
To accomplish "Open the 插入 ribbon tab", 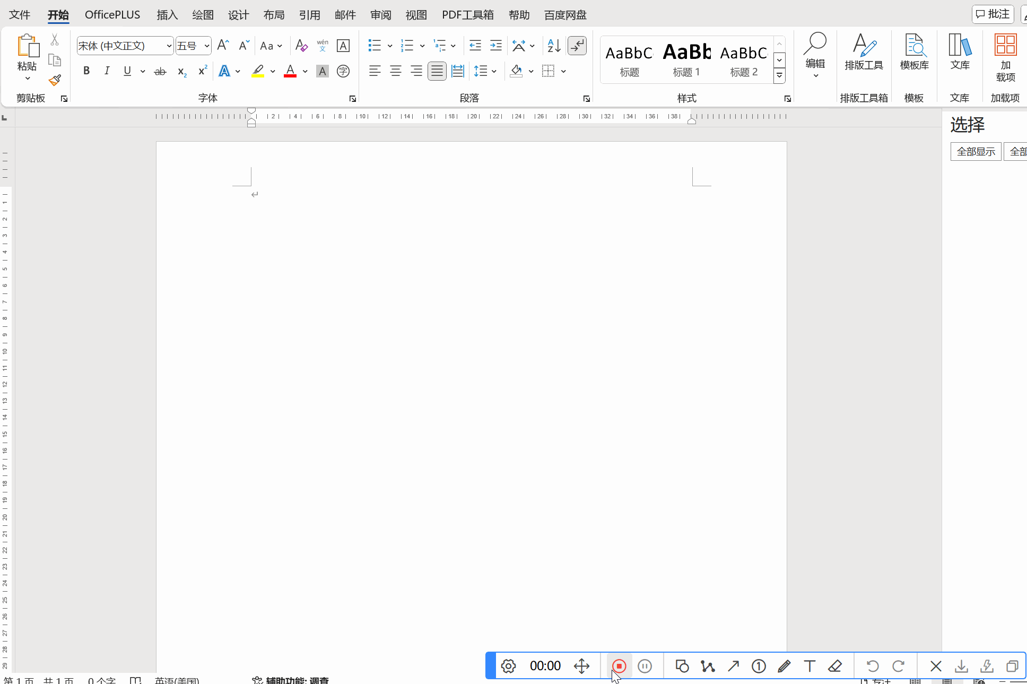I will [167, 15].
